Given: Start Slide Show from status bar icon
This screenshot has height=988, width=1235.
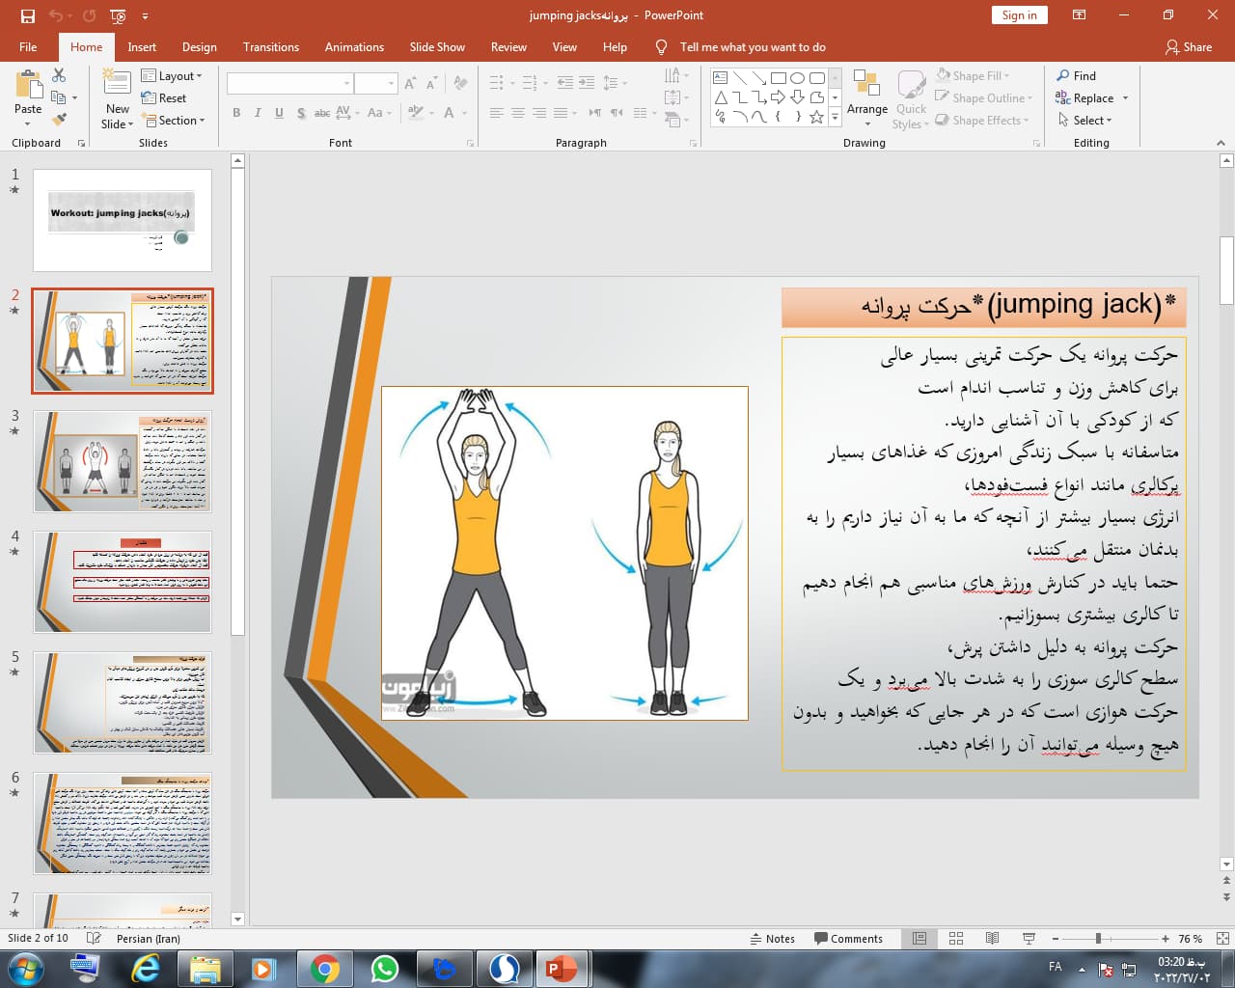Looking at the screenshot, I should pyautogui.click(x=1029, y=939).
